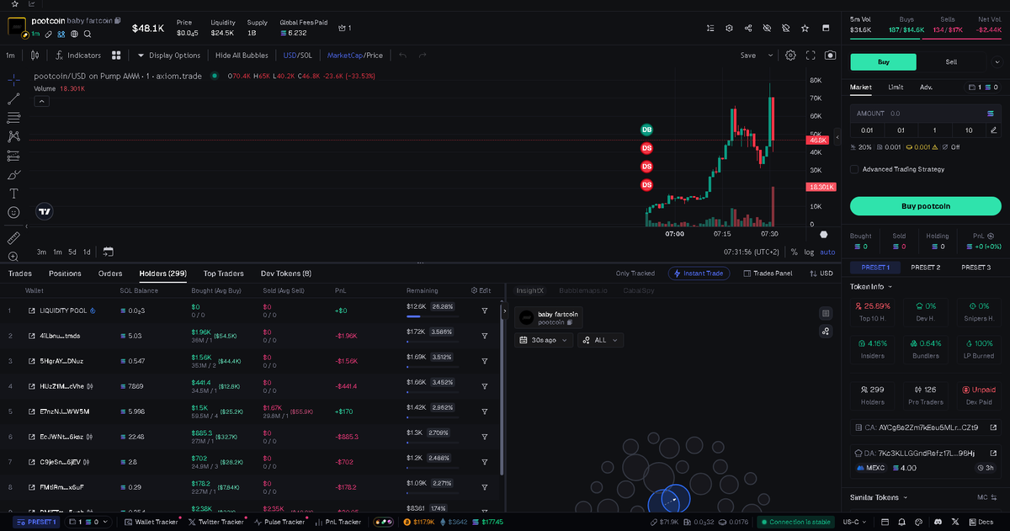
Task: Toggle the USD currency switch in holders
Action: click(821, 273)
